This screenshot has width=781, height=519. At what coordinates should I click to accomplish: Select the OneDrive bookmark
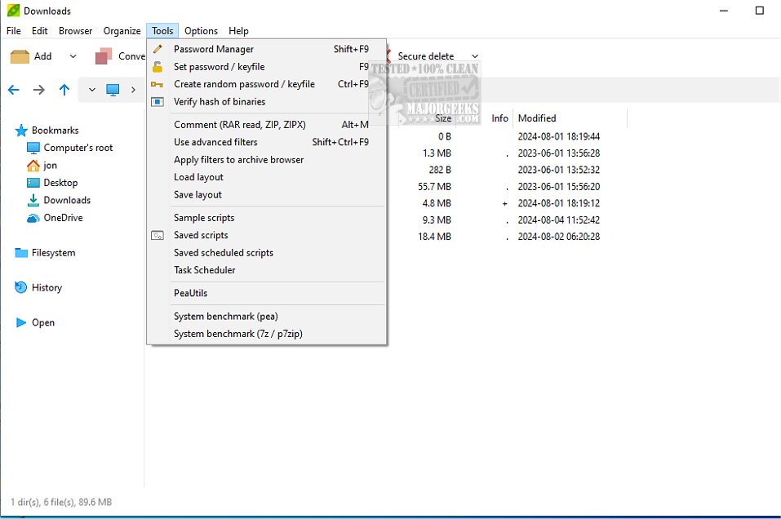tap(63, 218)
